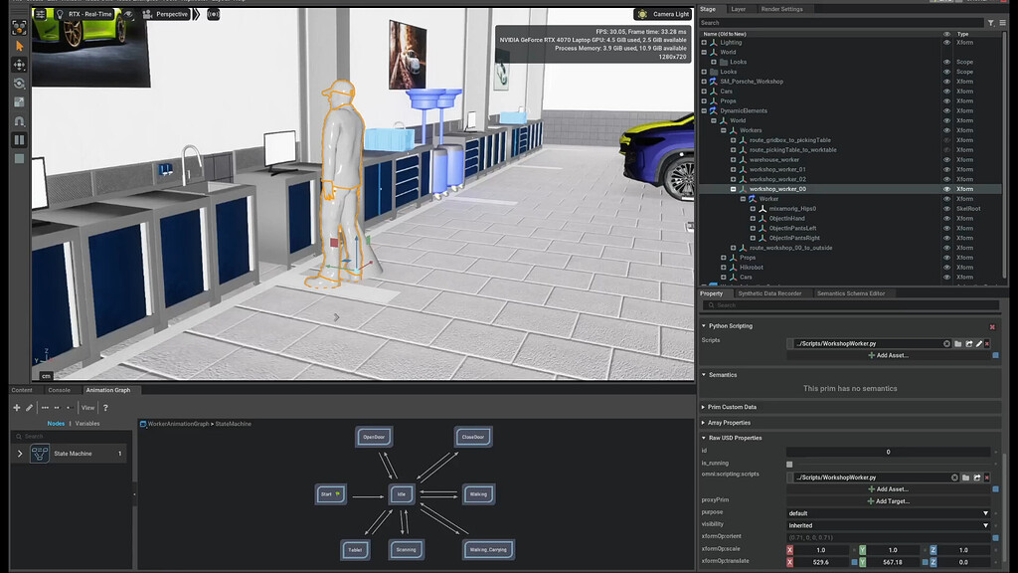Click the pencil edit icon next to WorkshopWorker.py
The width and height of the screenshot is (1018, 573).
point(977,342)
